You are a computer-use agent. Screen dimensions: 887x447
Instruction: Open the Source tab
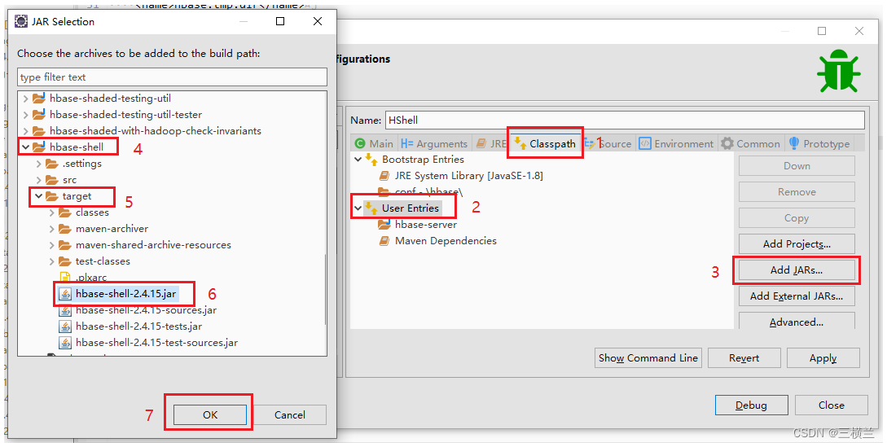coord(608,144)
